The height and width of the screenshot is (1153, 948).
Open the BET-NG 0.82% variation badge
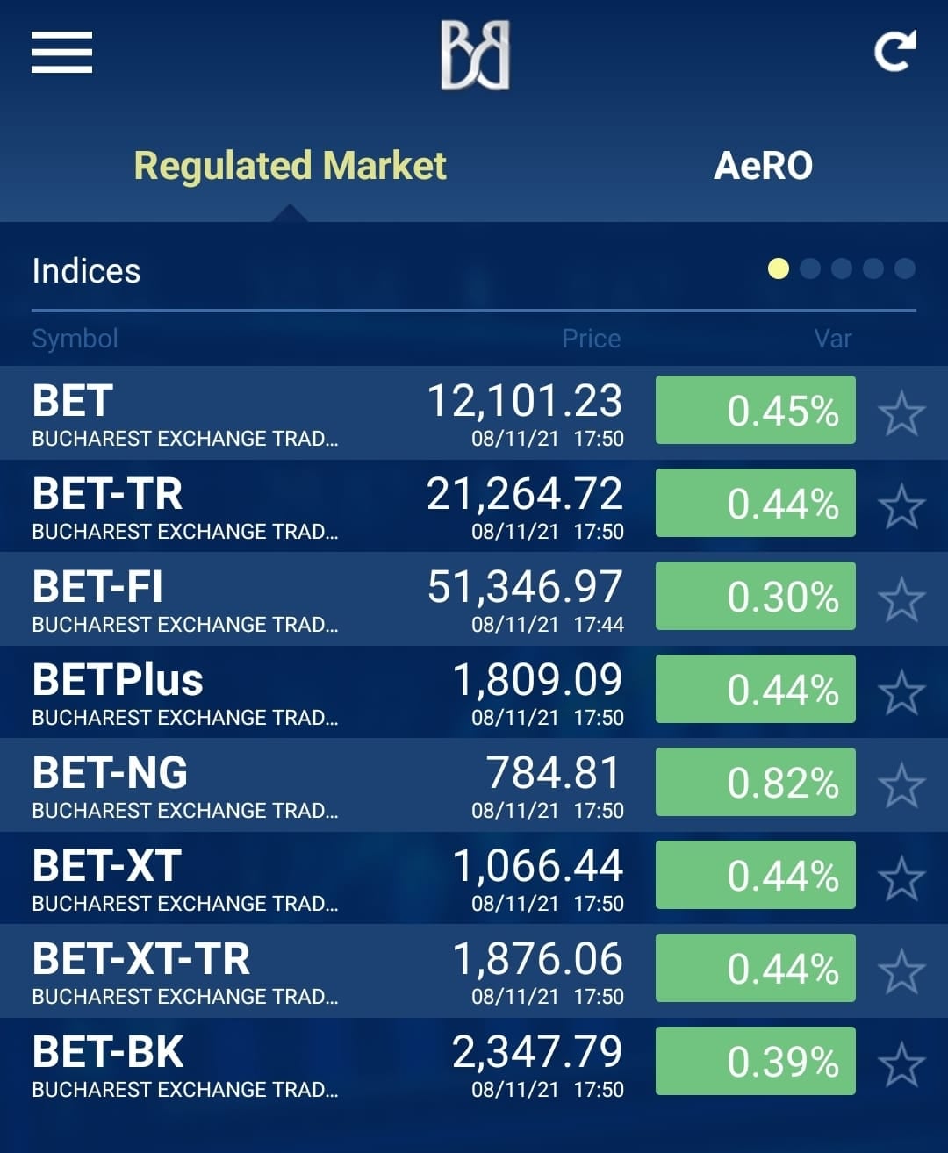[x=756, y=782]
